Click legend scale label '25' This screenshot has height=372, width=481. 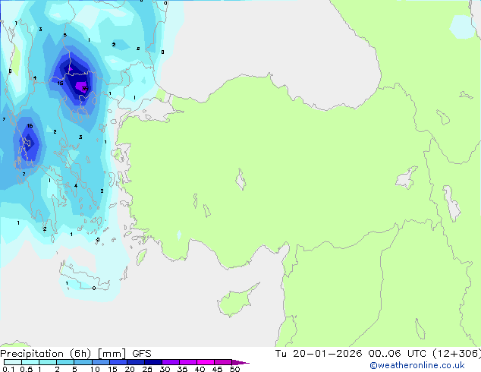coord(147,369)
